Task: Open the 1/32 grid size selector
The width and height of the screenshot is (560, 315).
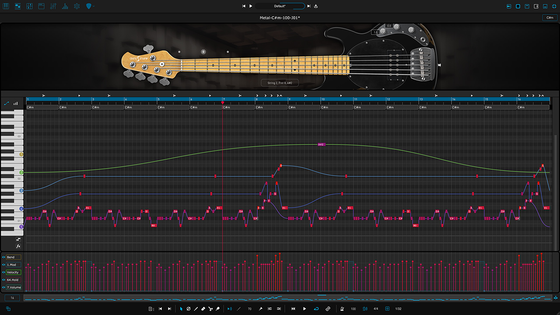Action: point(399,309)
